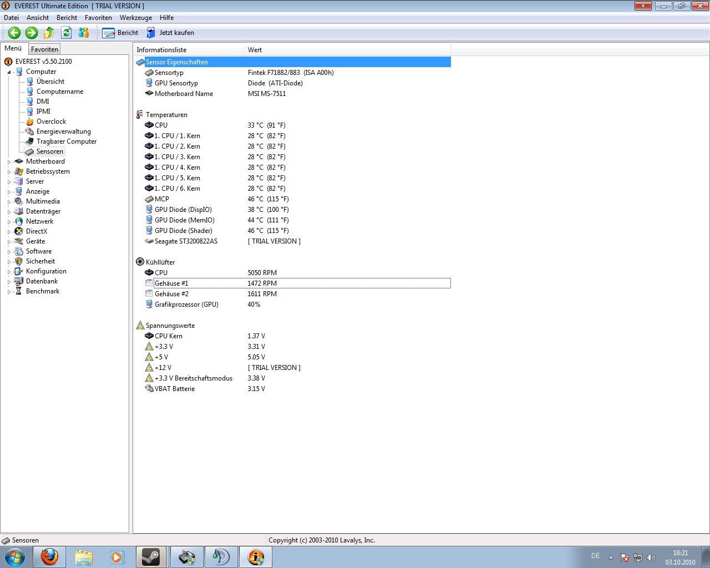Image resolution: width=710 pixels, height=568 pixels.
Task: Collapse the Computer tree node
Action: tap(9, 72)
